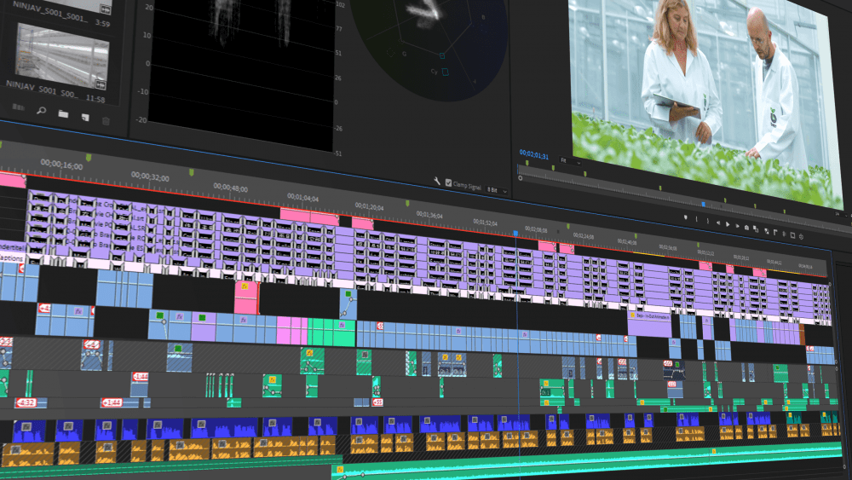Screen dimensions: 852x480
Task: Click the overlapping squares icon after the camera
Action: [756, 228]
